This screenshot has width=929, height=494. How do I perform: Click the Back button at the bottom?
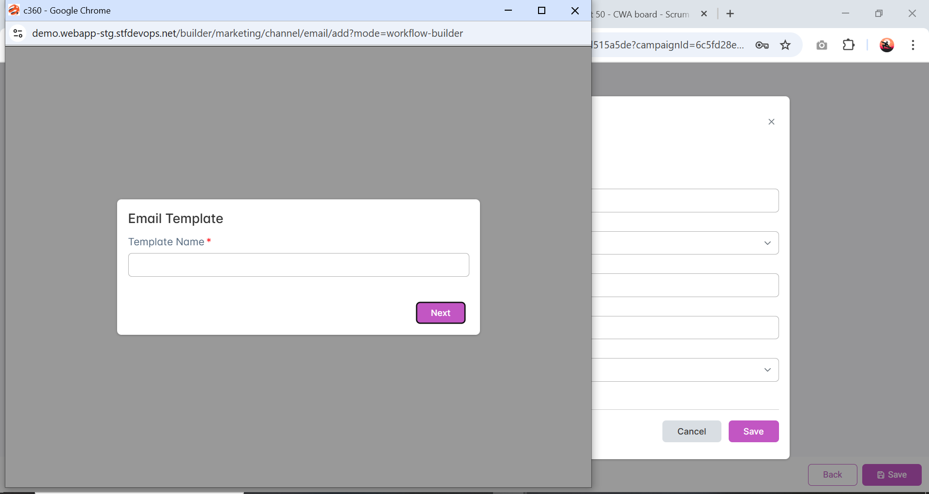832,475
